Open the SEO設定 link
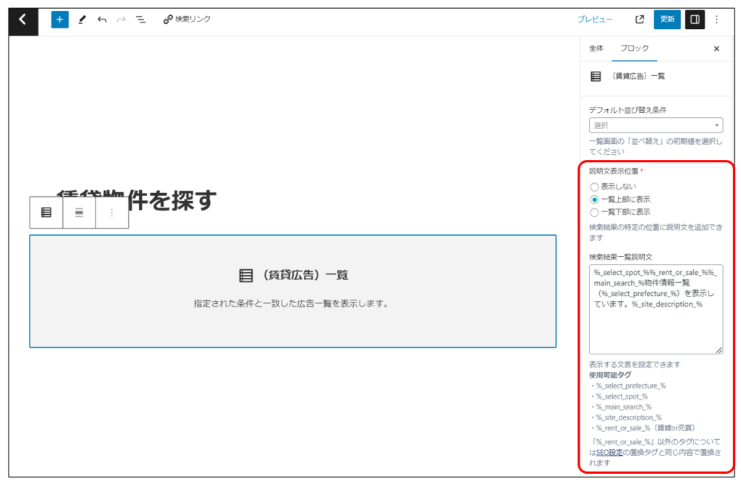The height and width of the screenshot is (484, 741). (x=609, y=452)
